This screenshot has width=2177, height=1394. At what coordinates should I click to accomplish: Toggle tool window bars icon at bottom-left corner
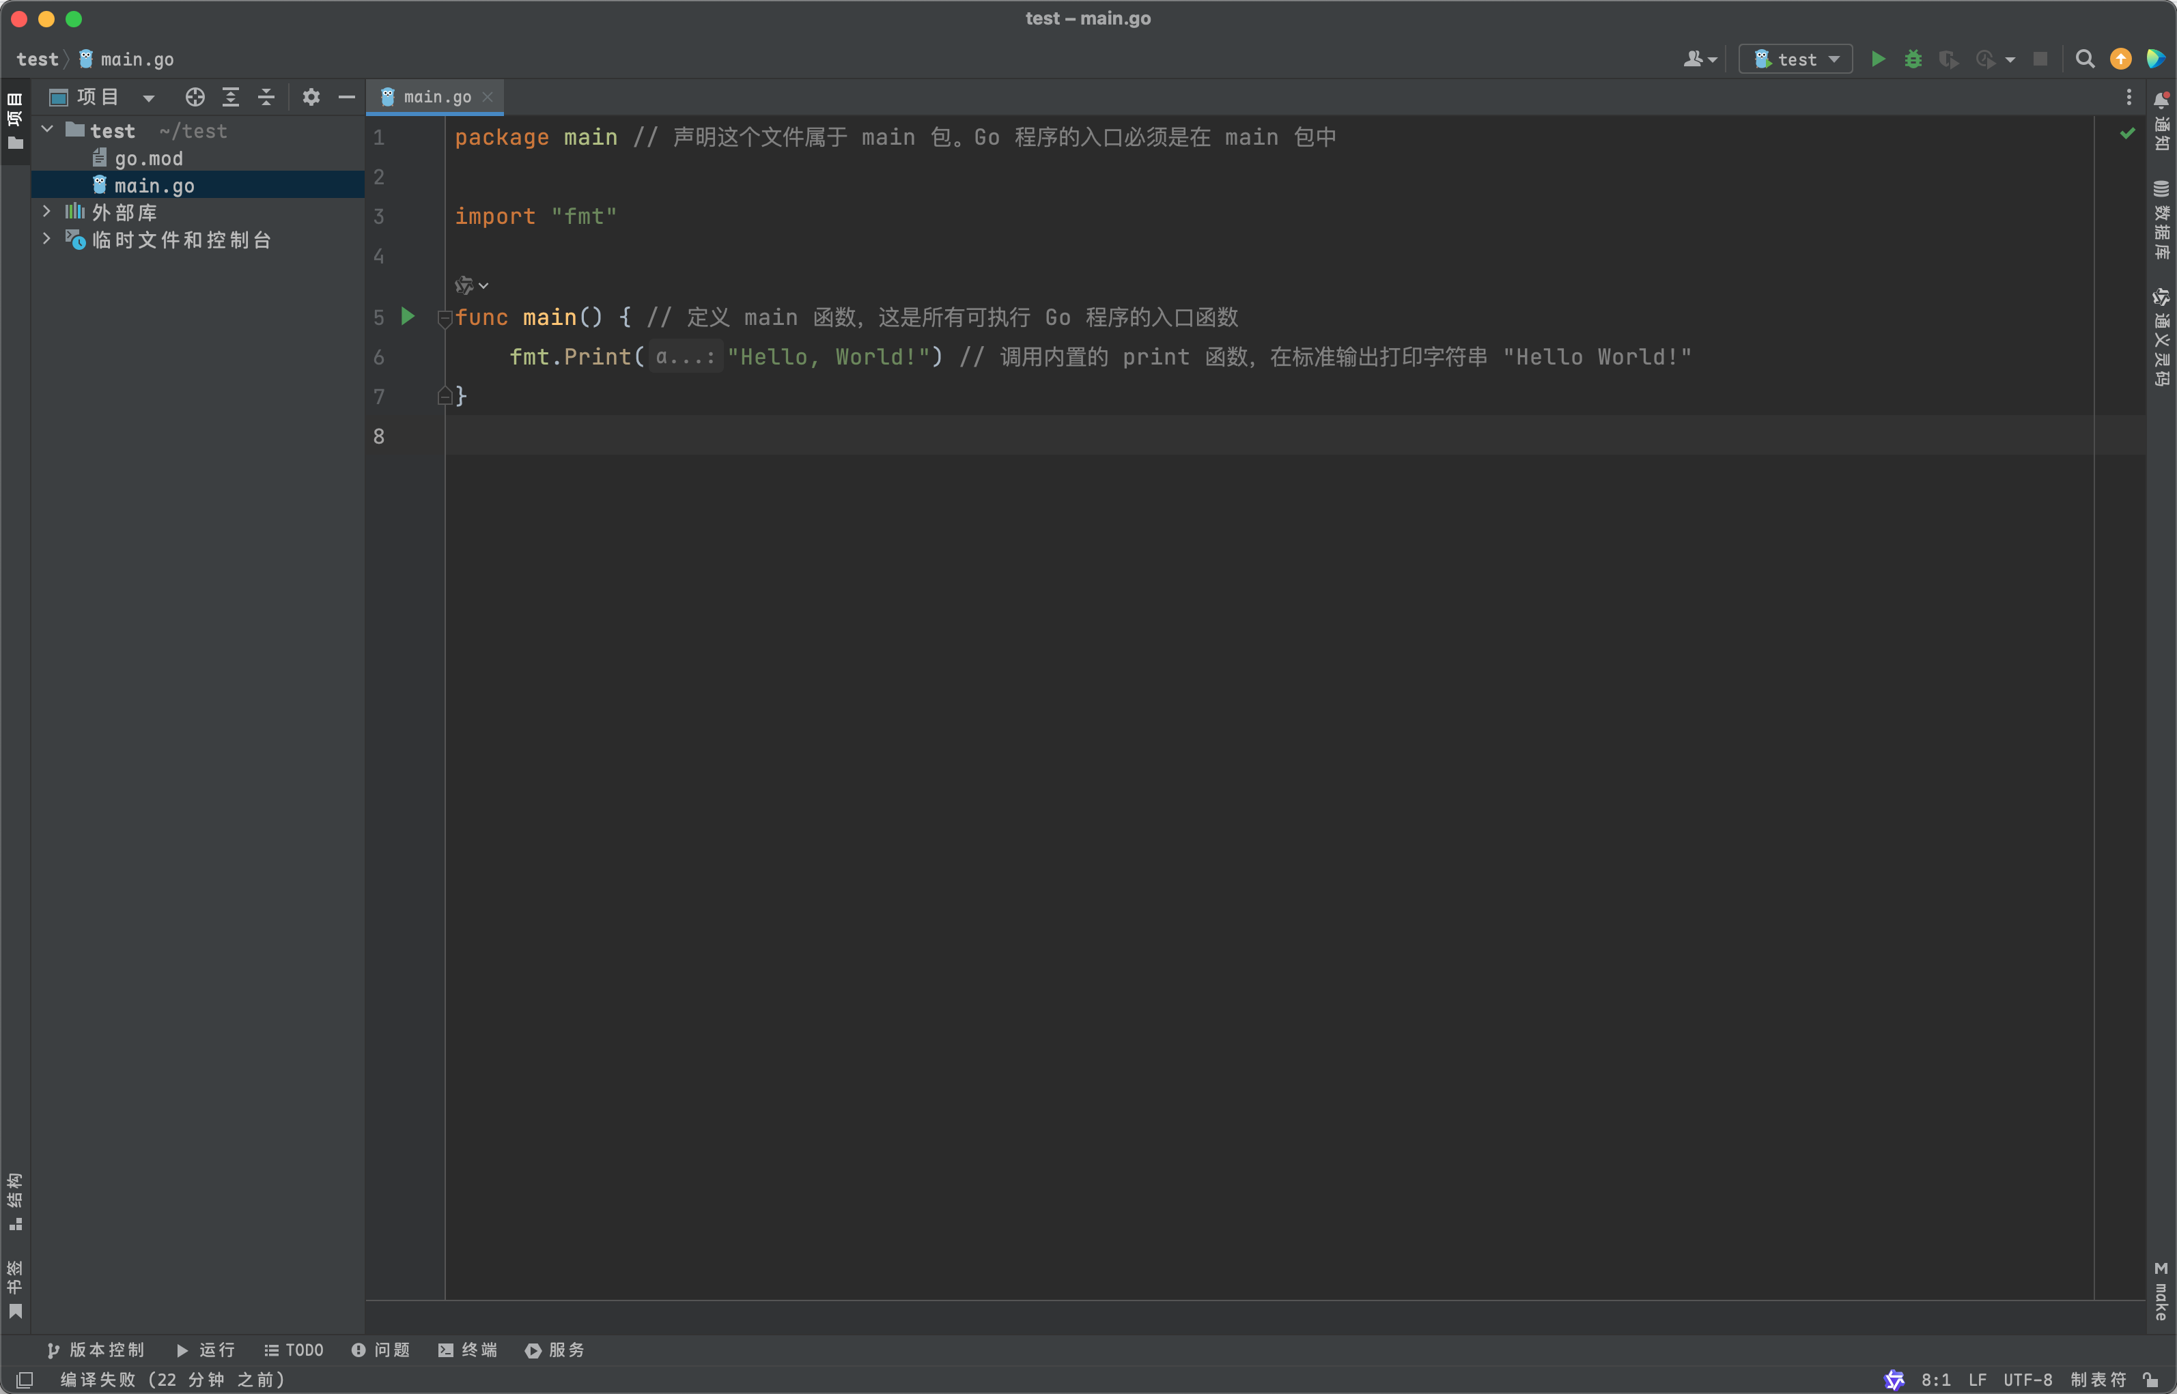(25, 1380)
